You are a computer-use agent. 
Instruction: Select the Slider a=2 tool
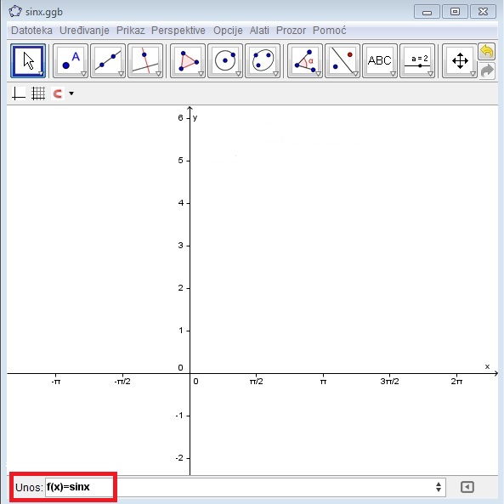coord(417,60)
